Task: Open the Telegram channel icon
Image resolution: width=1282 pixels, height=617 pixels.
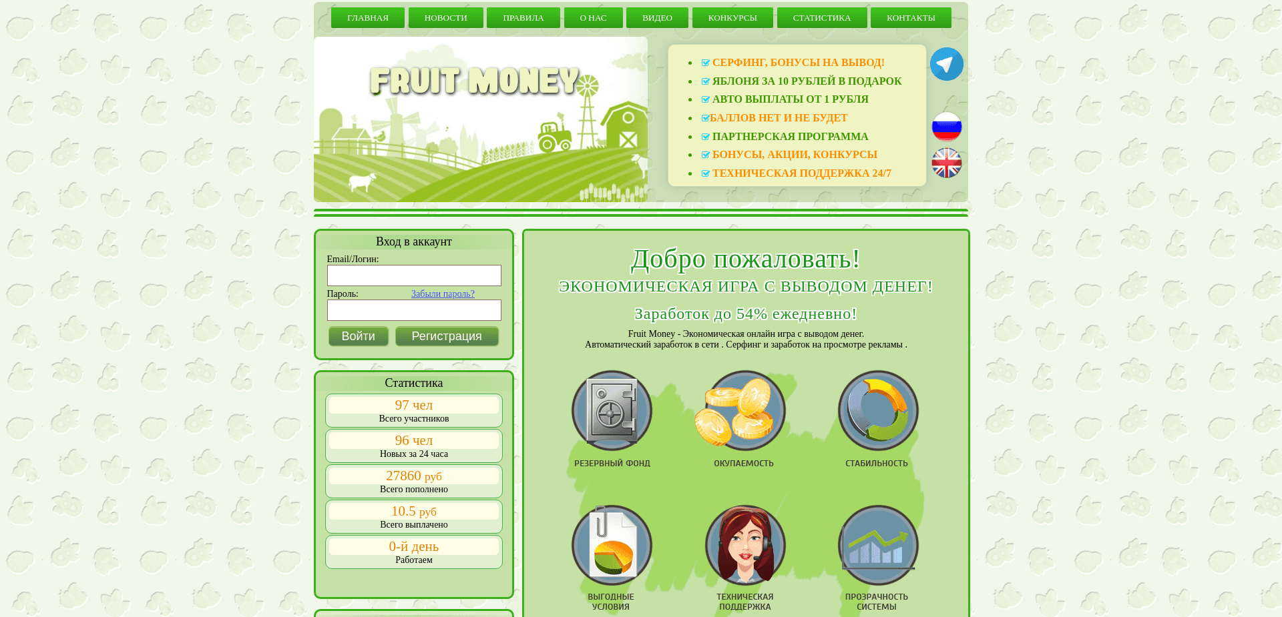Action: (x=946, y=63)
